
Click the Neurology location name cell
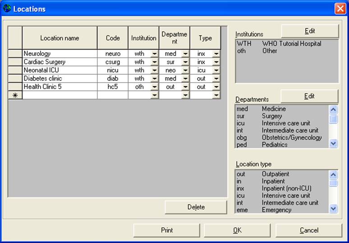(x=60, y=54)
